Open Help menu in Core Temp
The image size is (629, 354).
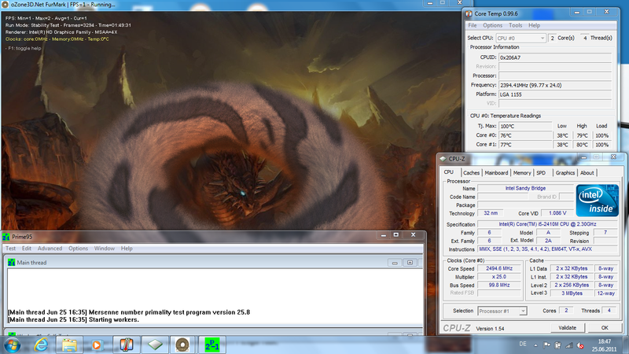point(534,25)
